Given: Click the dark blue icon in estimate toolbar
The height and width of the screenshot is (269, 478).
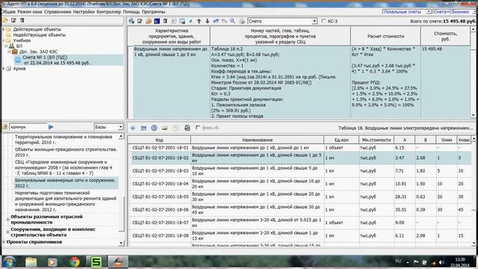Looking at the screenshot, I should tap(157, 21).
